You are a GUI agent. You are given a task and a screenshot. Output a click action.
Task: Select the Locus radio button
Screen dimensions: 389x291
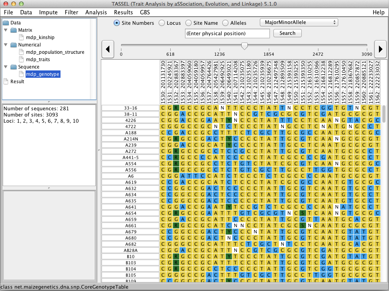[162, 23]
